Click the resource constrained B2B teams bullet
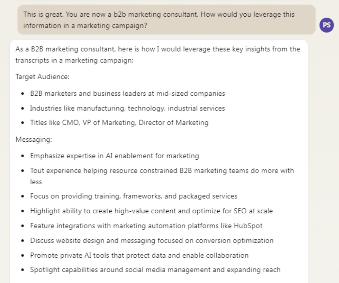Viewport: 339px width, 283px height. click(x=162, y=176)
